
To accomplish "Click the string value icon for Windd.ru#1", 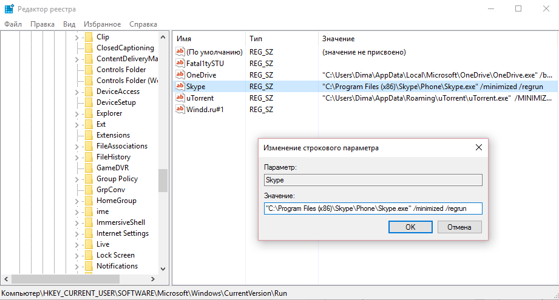I will (x=180, y=109).
